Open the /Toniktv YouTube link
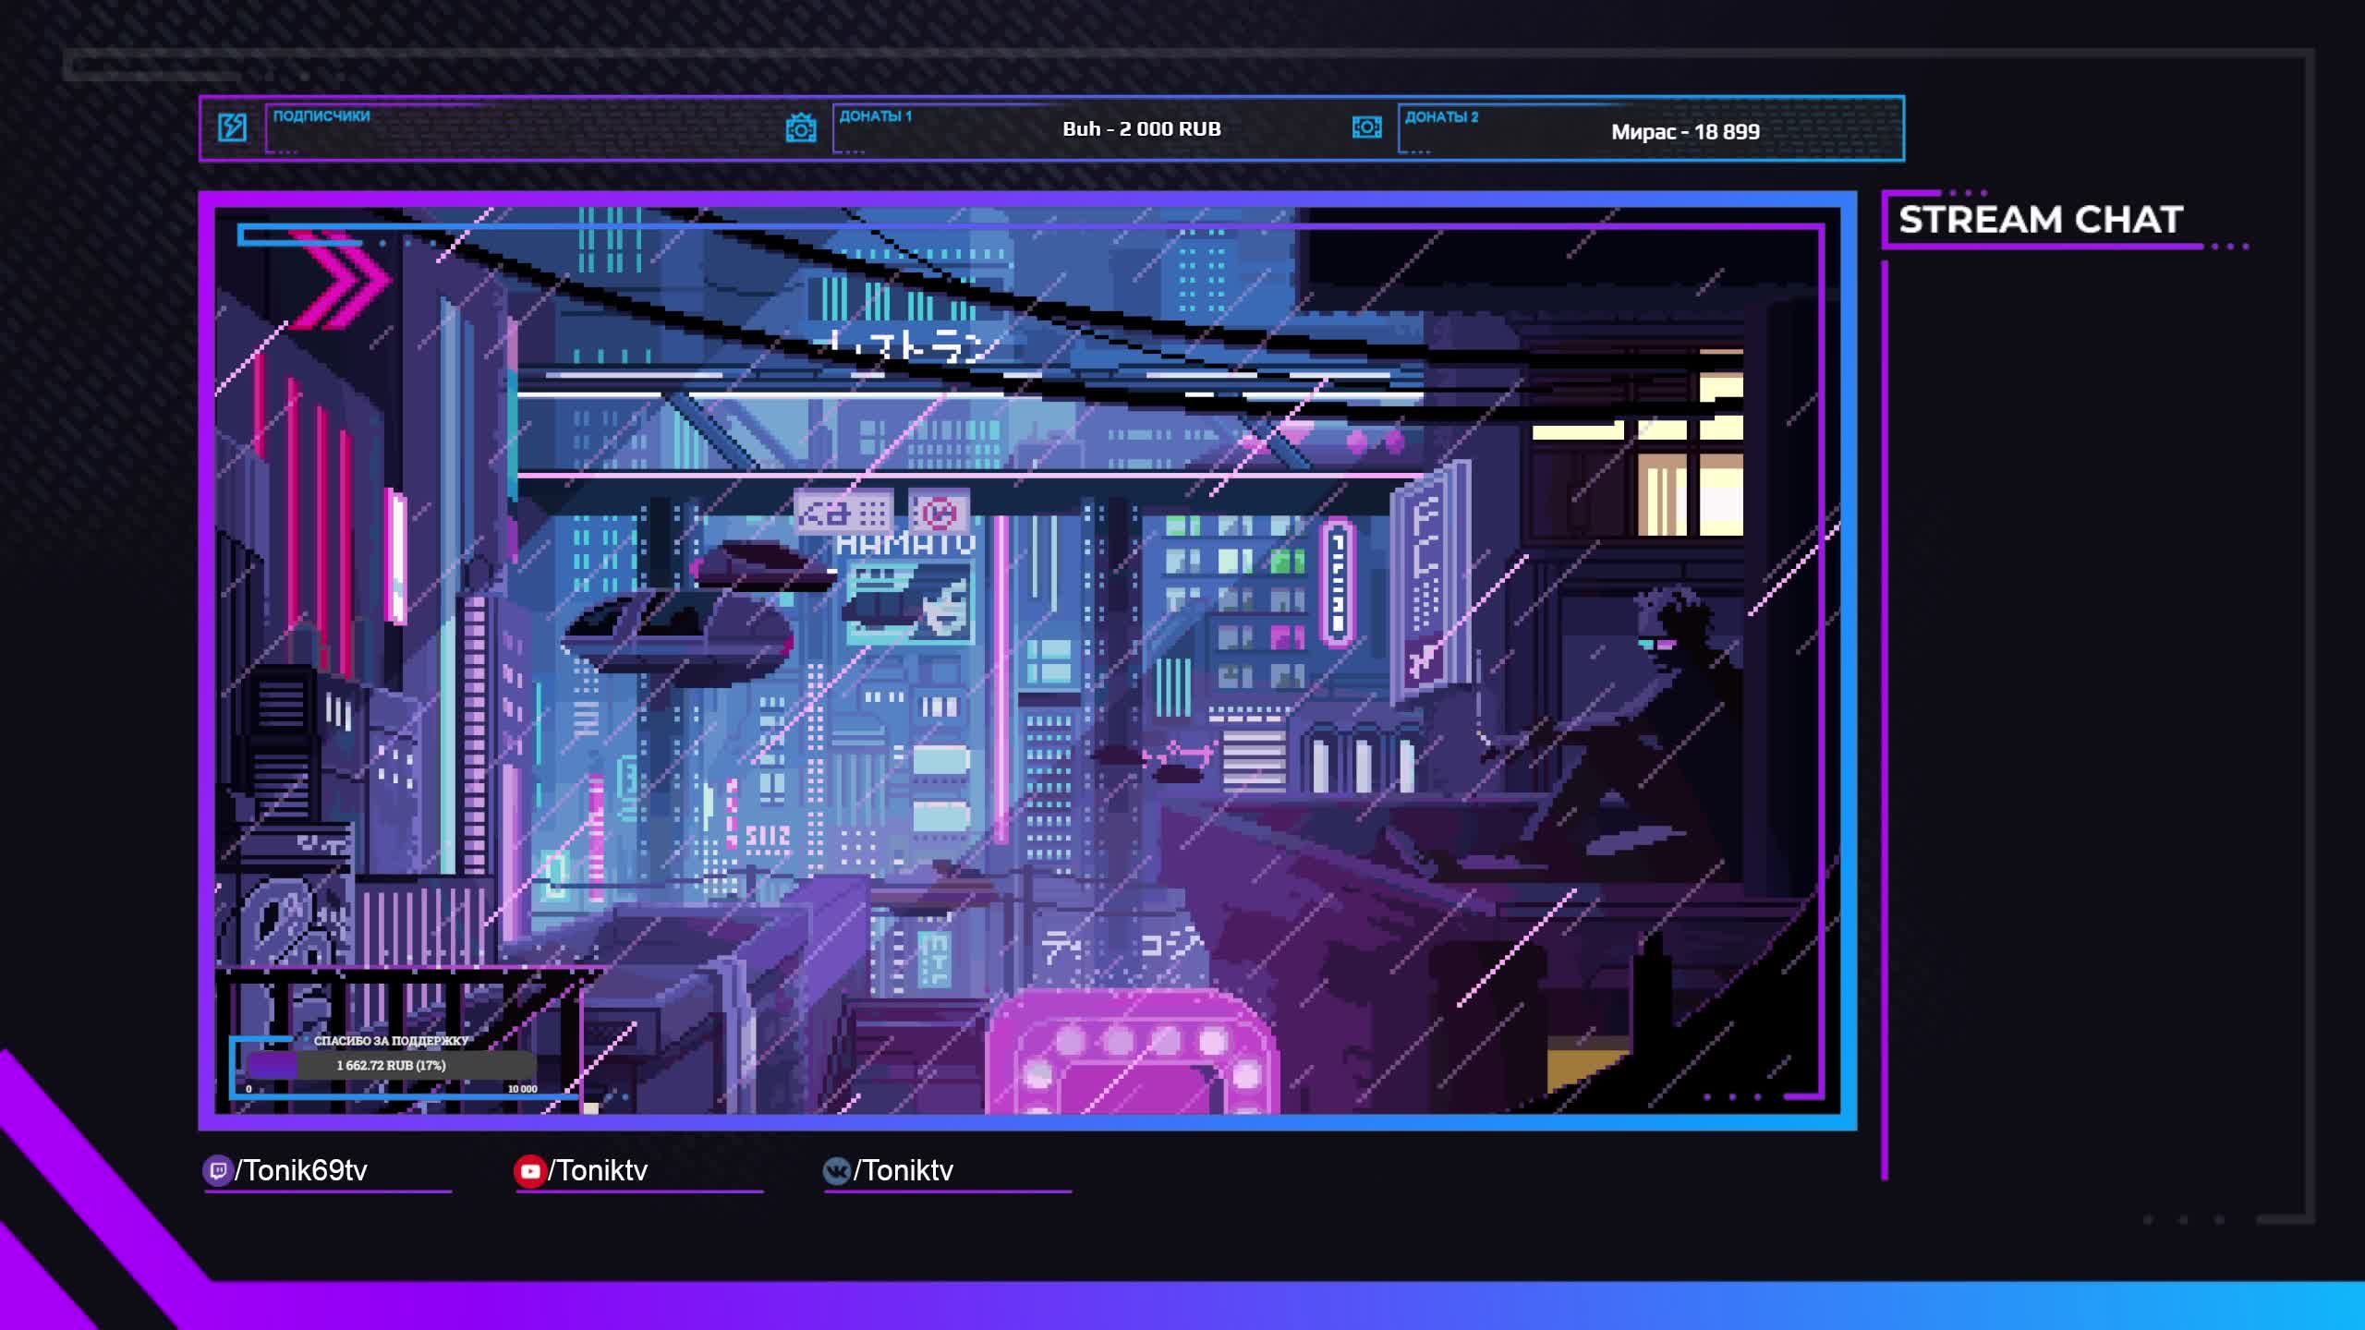 click(599, 1171)
